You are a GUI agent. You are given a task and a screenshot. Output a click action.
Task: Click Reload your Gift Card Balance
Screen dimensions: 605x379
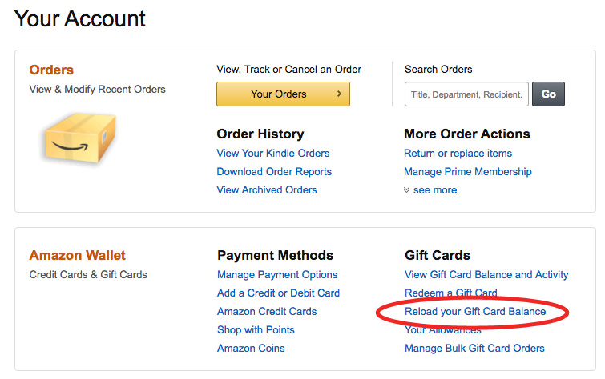tap(475, 312)
